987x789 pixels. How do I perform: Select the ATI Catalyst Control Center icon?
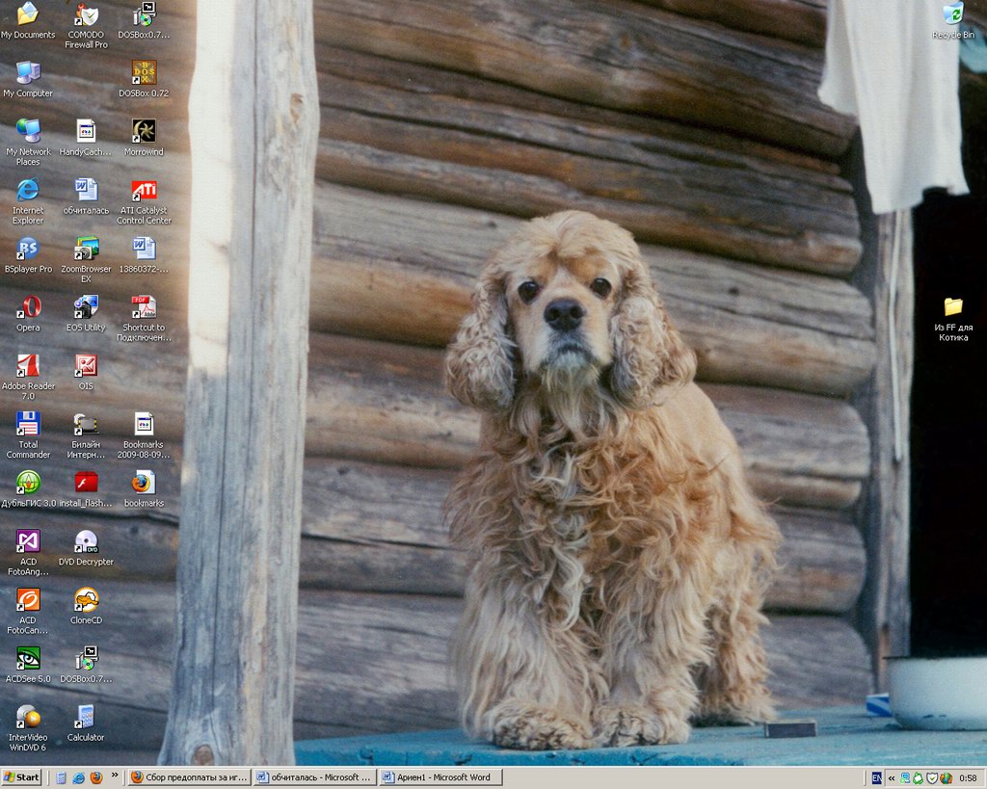click(144, 201)
